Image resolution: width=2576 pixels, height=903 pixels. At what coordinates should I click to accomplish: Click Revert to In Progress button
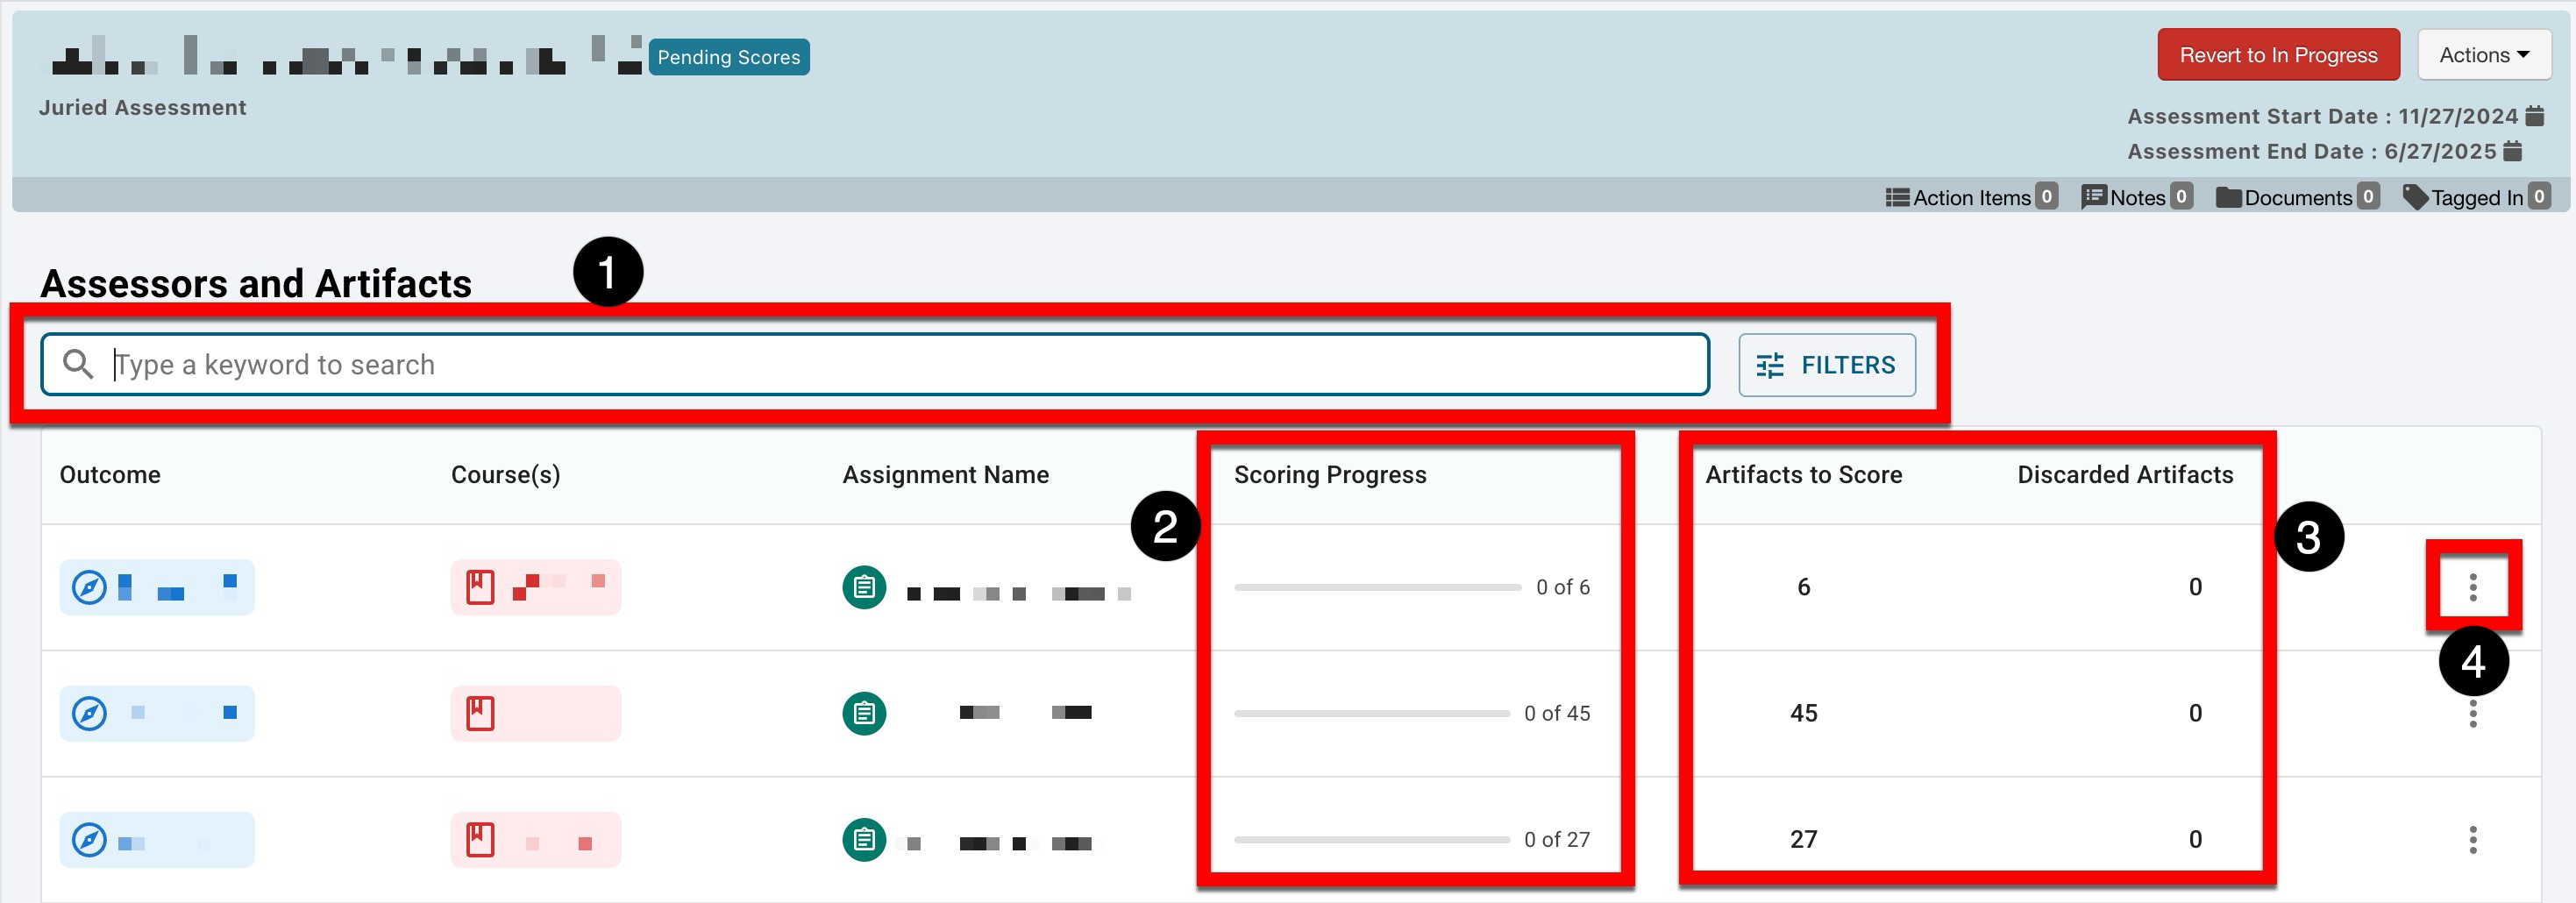point(2277,55)
